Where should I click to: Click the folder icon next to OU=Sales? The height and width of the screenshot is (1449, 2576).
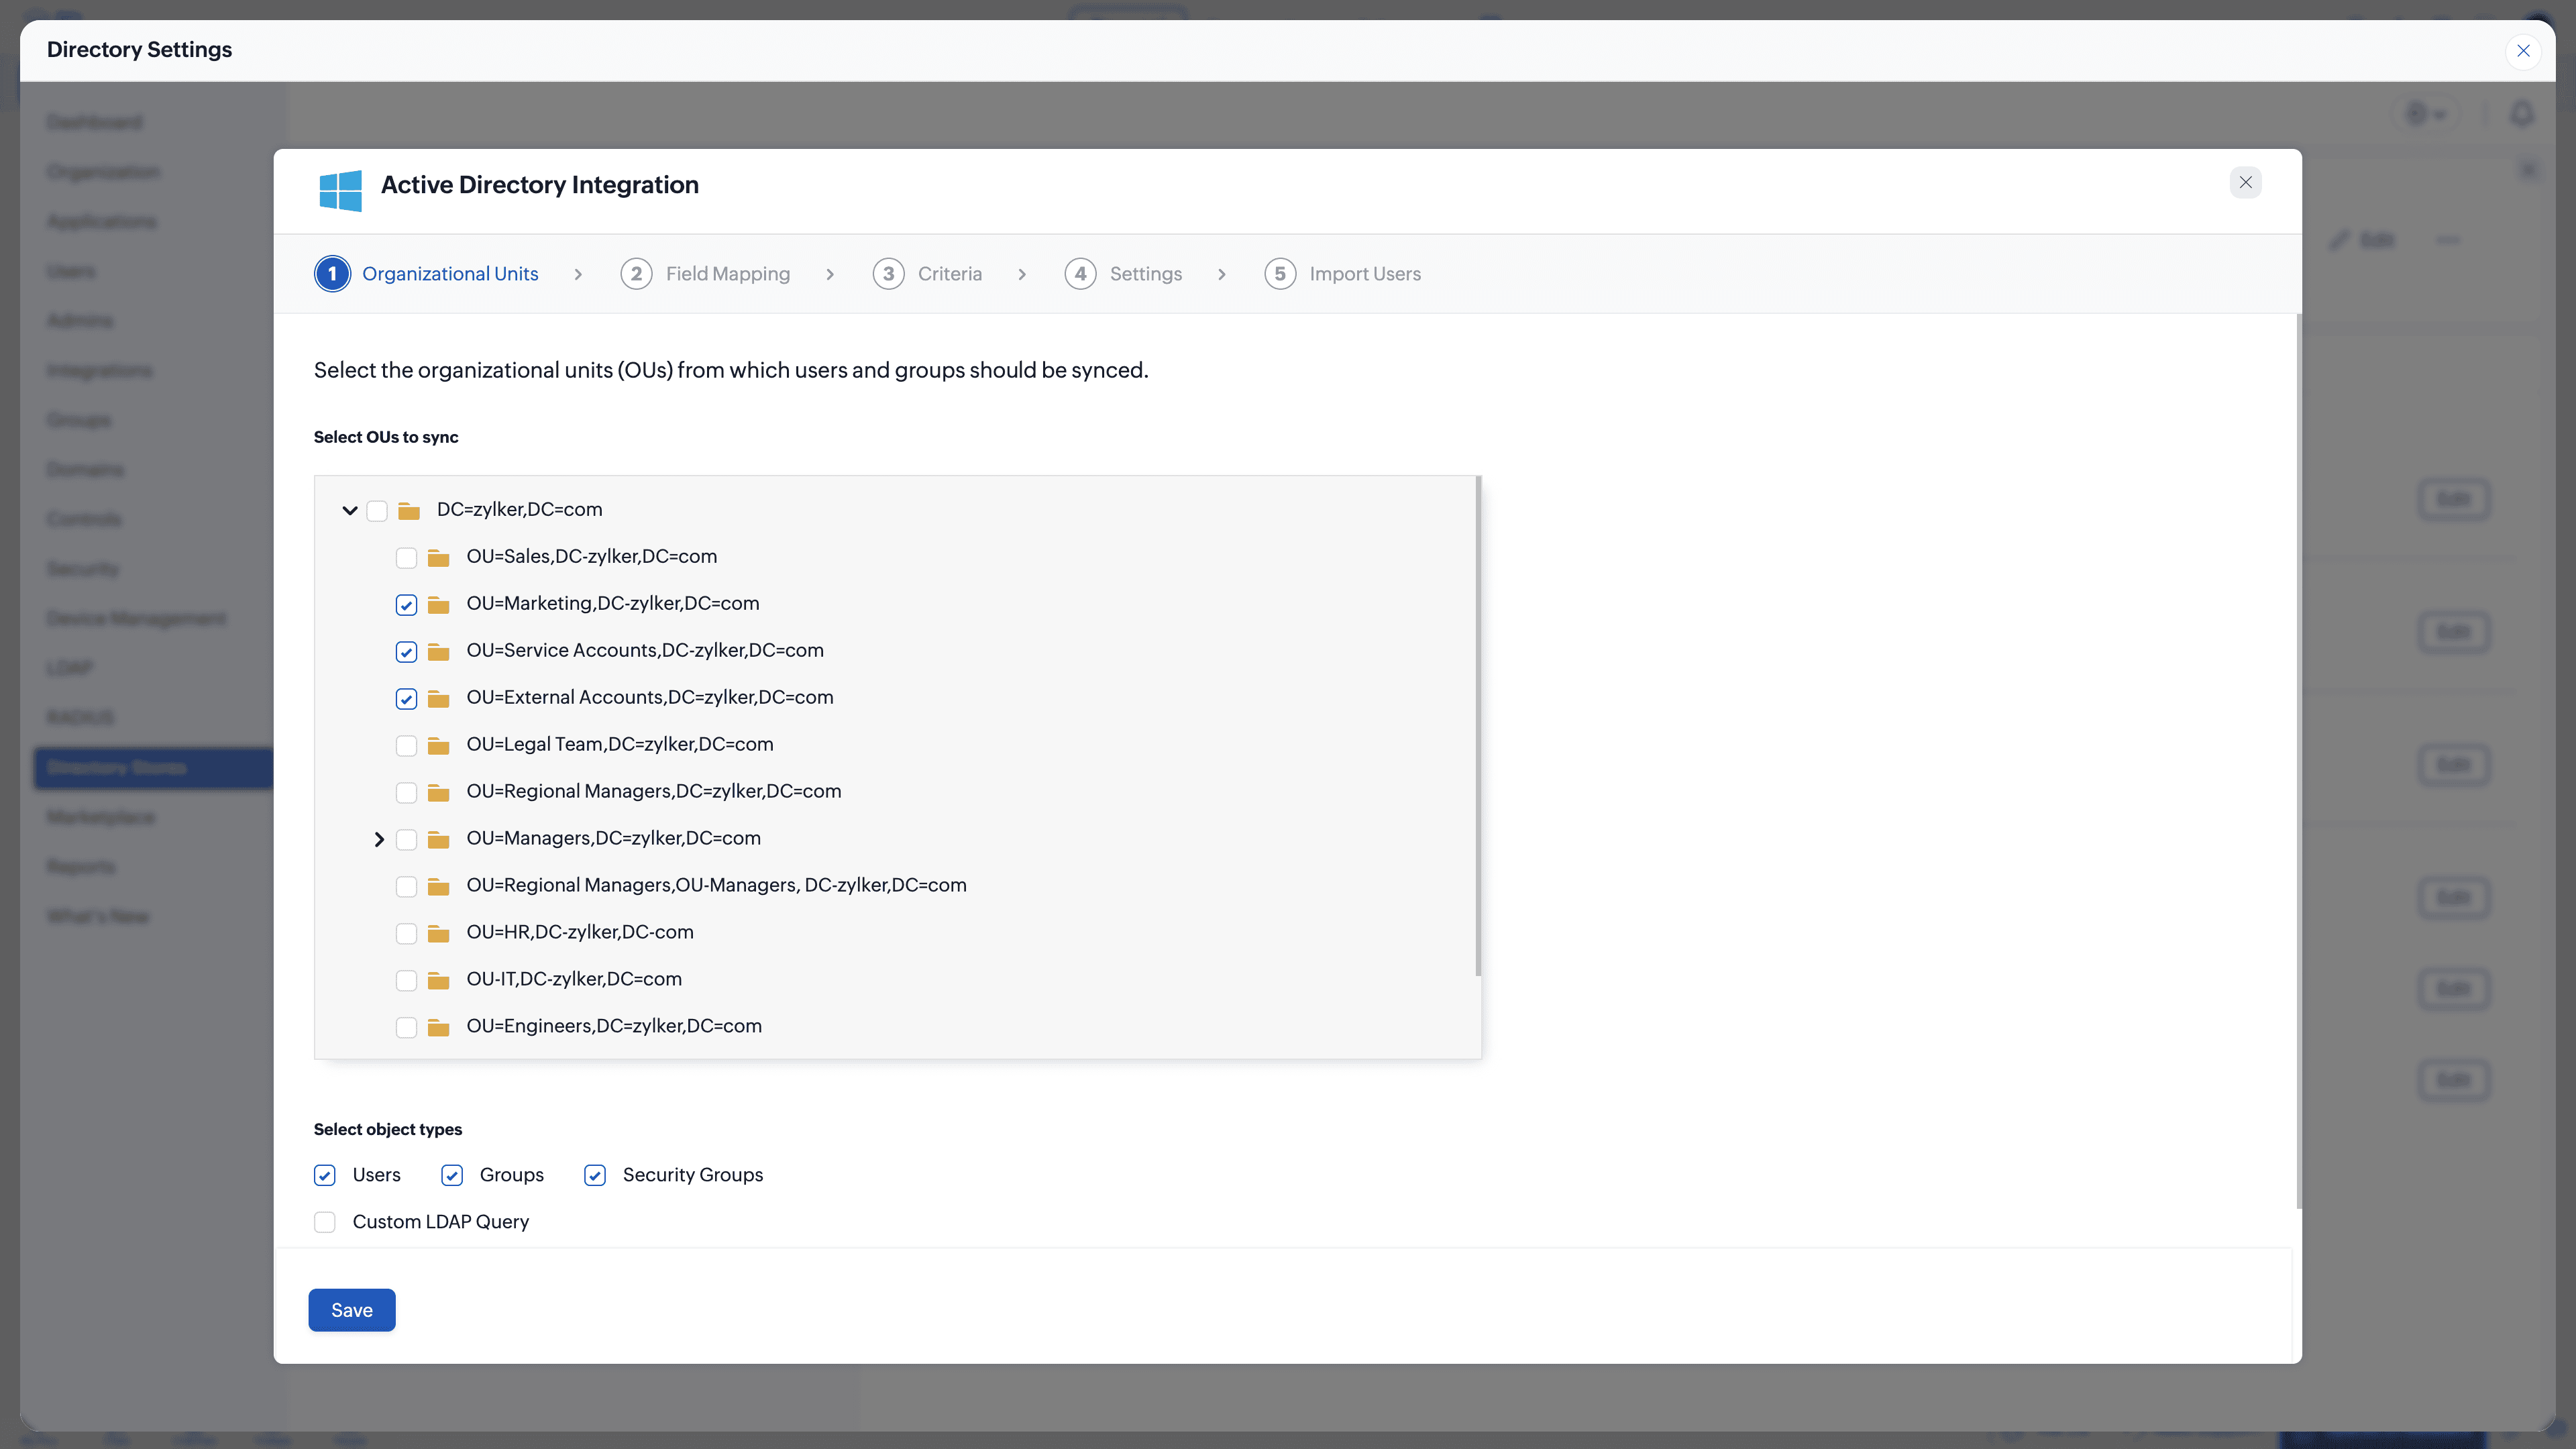(x=438, y=557)
